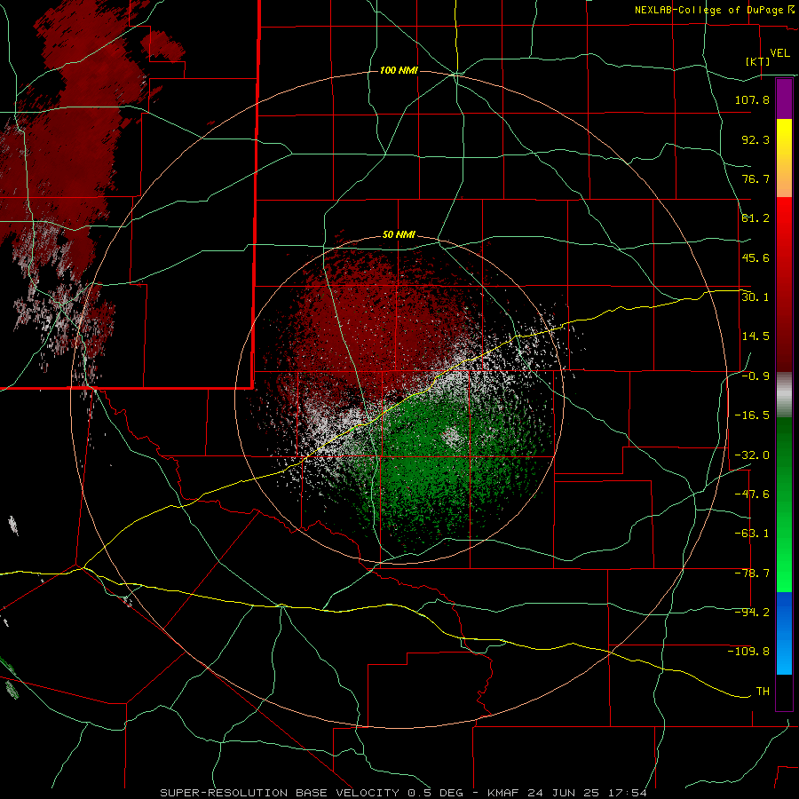Screen dimensions: 799x799
Task: Click the 30.1 velocity scale value
Action: tap(755, 297)
